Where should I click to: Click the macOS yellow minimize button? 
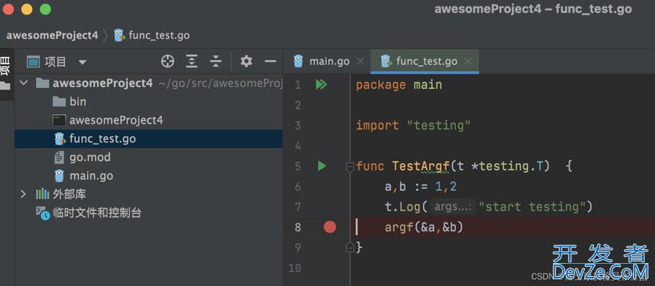click(x=27, y=9)
